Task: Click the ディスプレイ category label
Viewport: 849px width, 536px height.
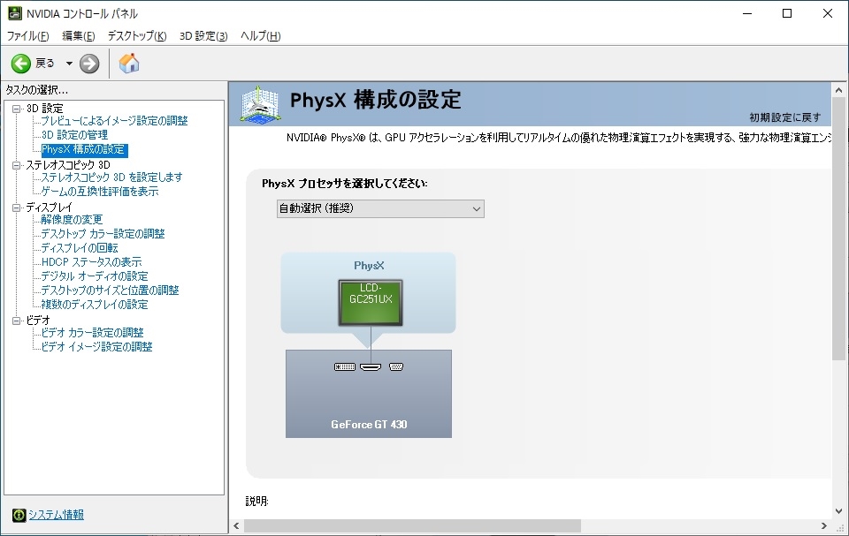Action: [x=50, y=208]
